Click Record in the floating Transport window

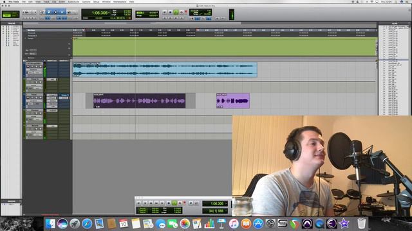pyautogui.click(x=180, y=203)
